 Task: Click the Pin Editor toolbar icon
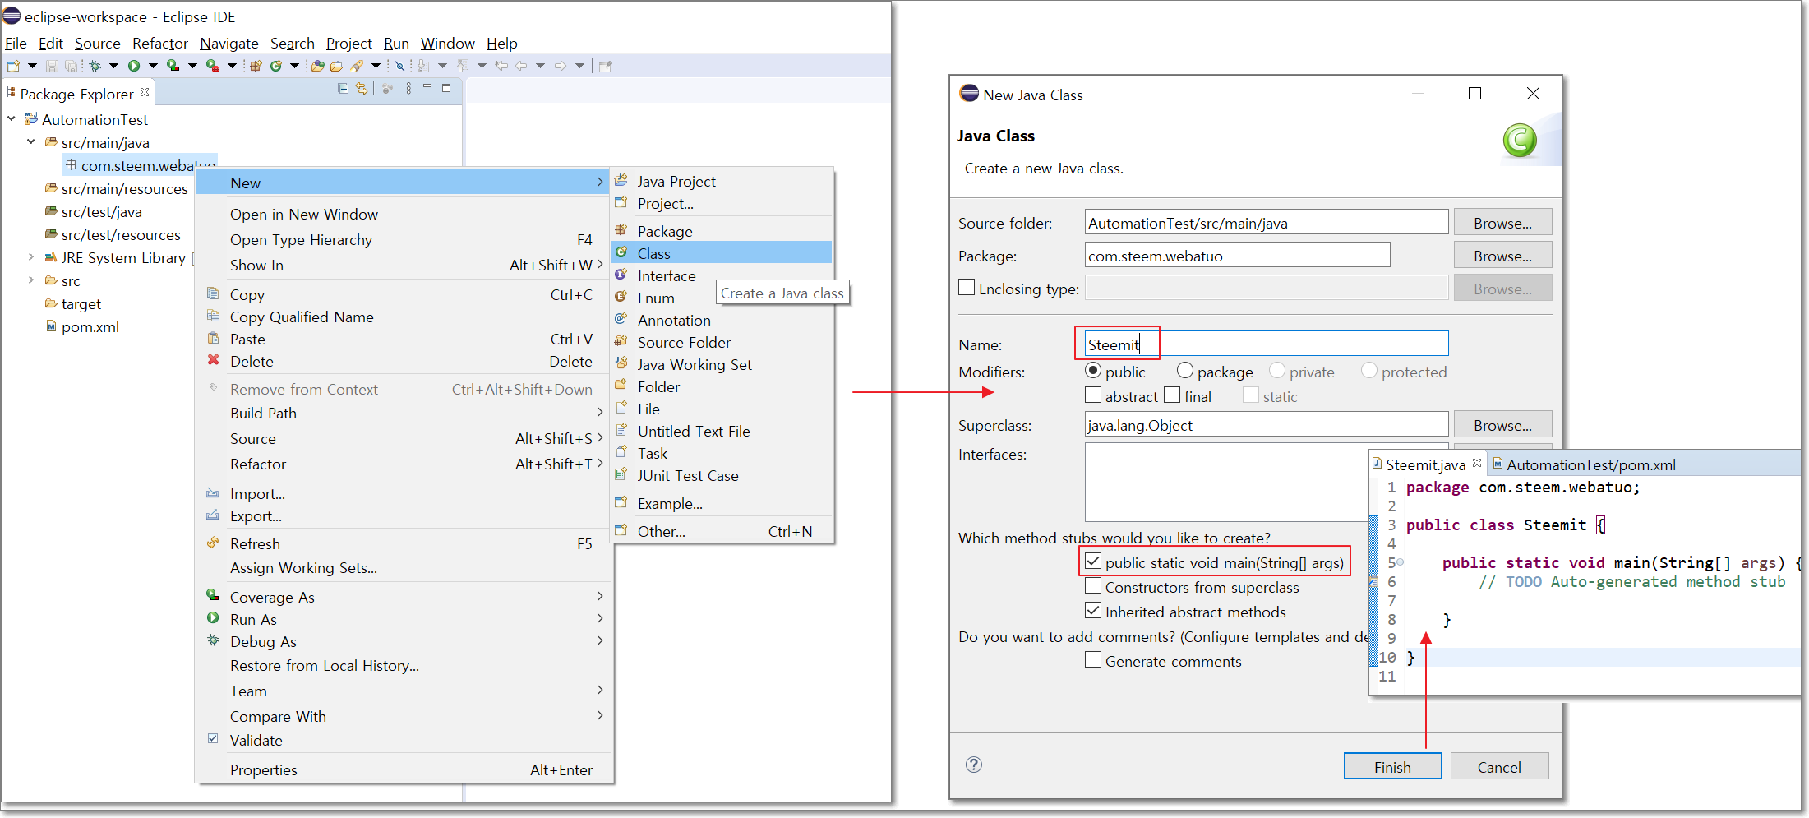pos(606,66)
